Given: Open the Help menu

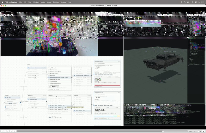Looking at the screenshot, I should [x=69, y=2].
